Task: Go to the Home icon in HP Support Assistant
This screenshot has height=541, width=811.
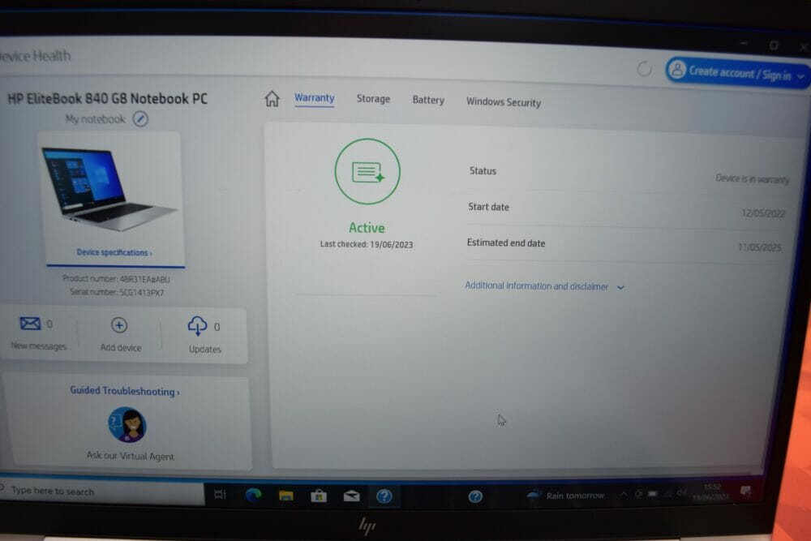Action: point(272,98)
